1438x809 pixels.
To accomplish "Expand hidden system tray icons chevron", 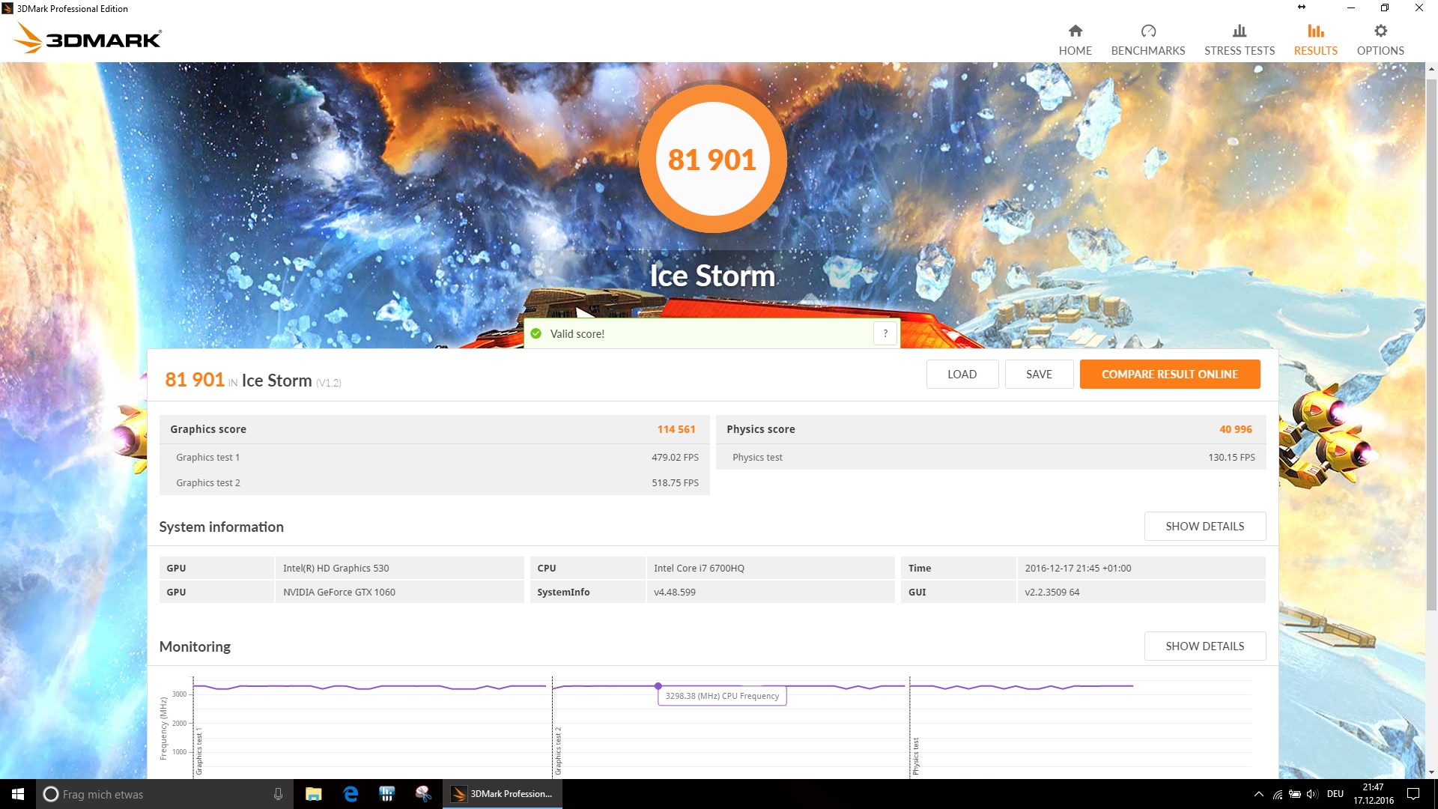I will coord(1258,794).
